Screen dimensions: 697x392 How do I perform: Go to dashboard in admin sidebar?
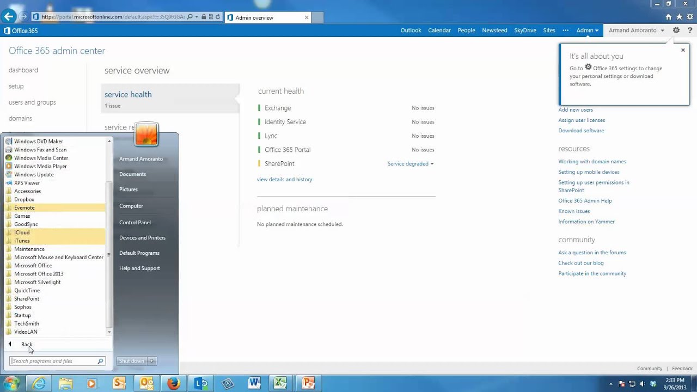pos(23,70)
